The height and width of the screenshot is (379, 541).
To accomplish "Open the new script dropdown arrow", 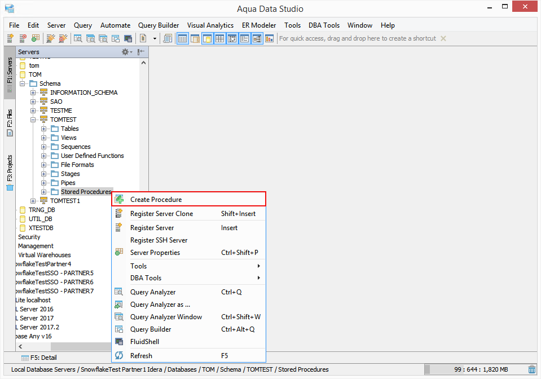I will pos(155,38).
